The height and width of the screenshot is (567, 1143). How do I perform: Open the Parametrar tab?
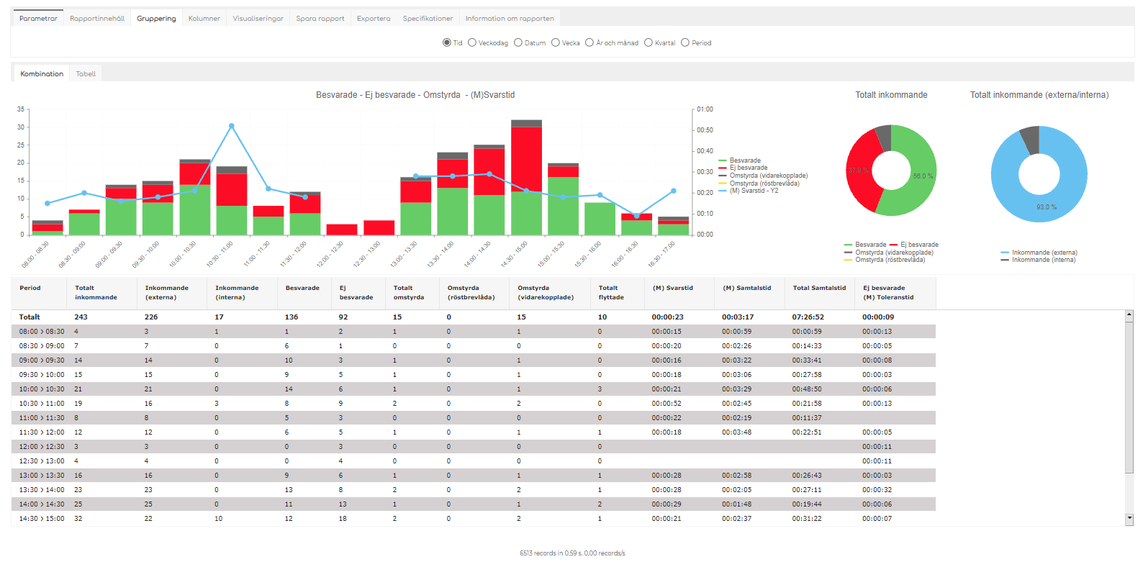[x=38, y=18]
